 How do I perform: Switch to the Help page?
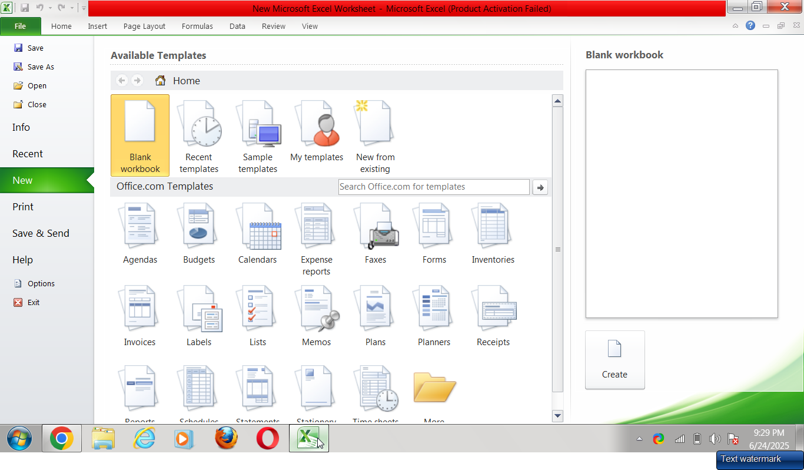pos(46,260)
